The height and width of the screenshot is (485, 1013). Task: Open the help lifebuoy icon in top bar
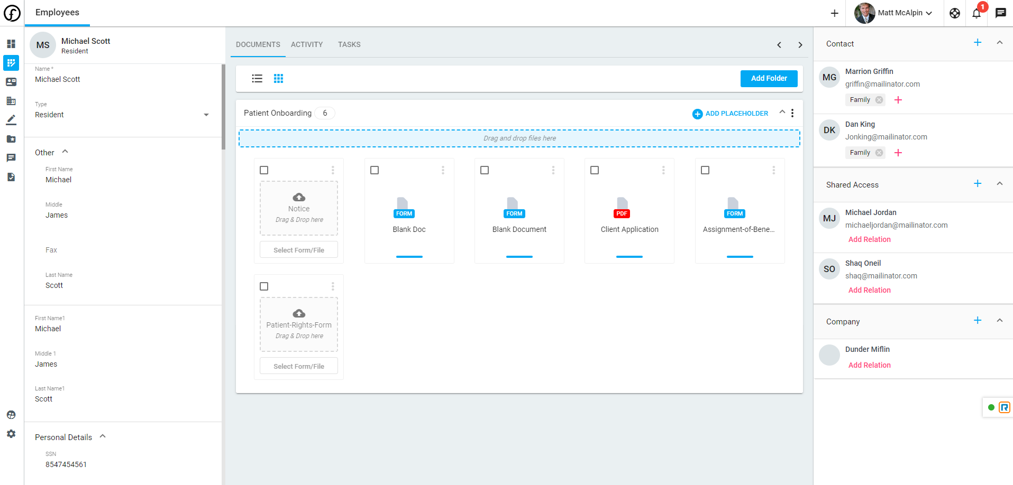coord(954,13)
